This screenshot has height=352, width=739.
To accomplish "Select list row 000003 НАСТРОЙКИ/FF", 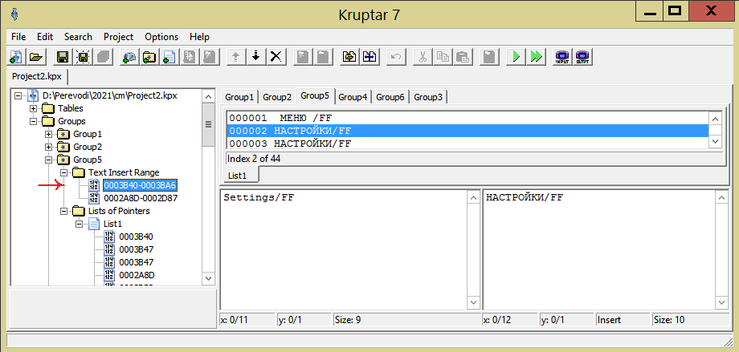I will [467, 144].
